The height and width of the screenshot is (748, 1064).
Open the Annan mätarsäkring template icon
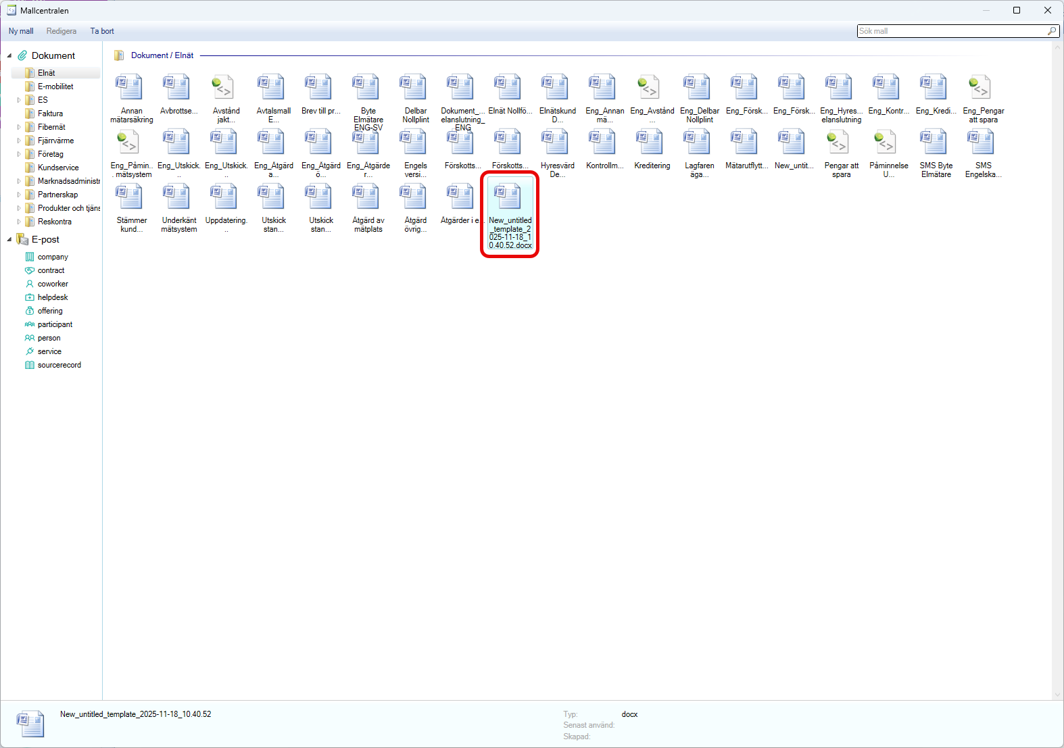click(x=129, y=88)
